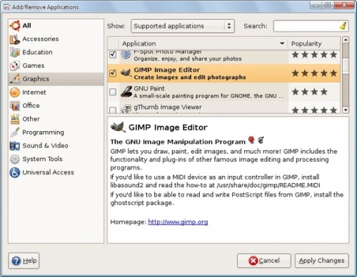This screenshot has width=357, height=277.
Task: Click the heading 'The GNU Image Manipulation Program'
Action: coord(178,142)
